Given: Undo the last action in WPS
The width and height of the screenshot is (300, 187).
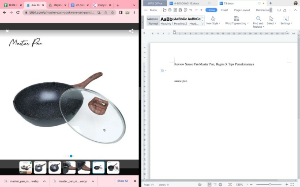Looking at the screenshot, I should (191, 10).
